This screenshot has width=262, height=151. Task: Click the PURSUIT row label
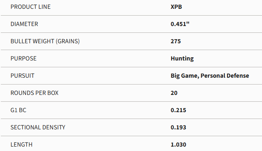pyautogui.click(x=22, y=76)
